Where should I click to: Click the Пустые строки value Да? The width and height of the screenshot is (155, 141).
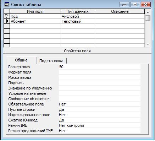tap(99, 109)
